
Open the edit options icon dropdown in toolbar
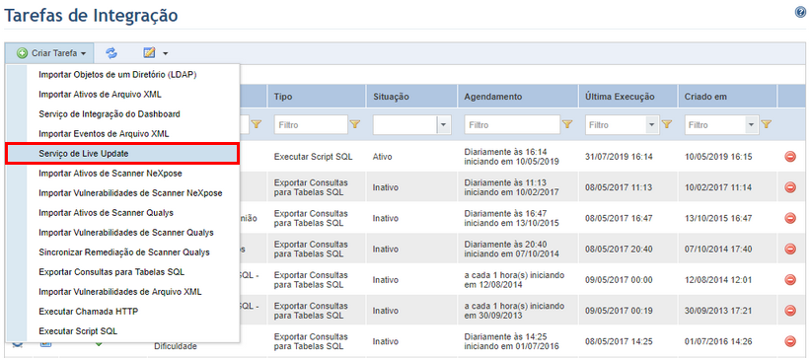tap(156, 53)
